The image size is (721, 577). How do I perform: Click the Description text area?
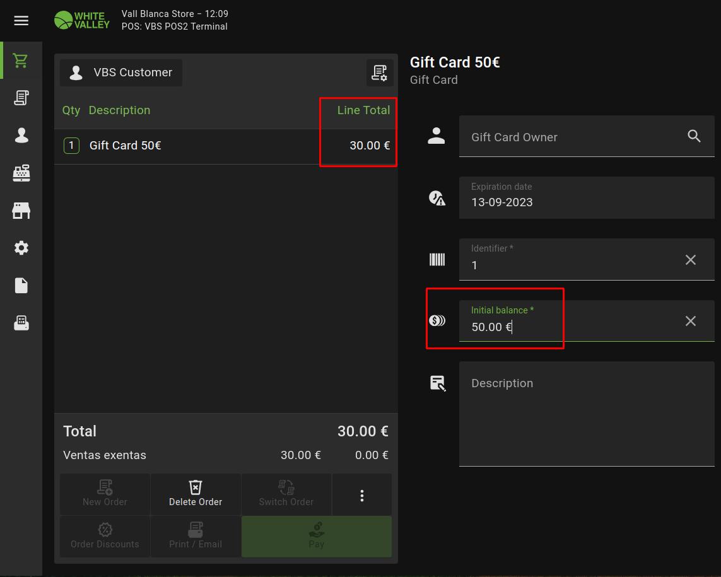pos(585,413)
